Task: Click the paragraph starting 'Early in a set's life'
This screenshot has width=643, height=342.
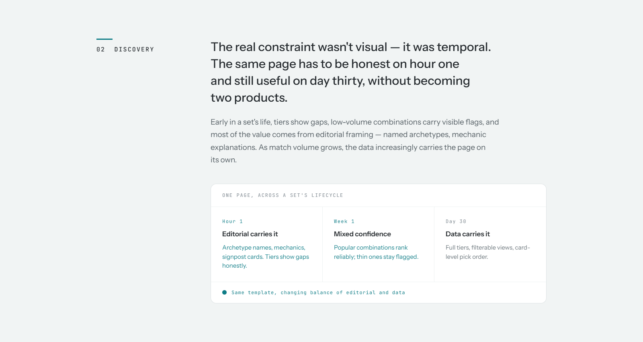Action: [354, 141]
